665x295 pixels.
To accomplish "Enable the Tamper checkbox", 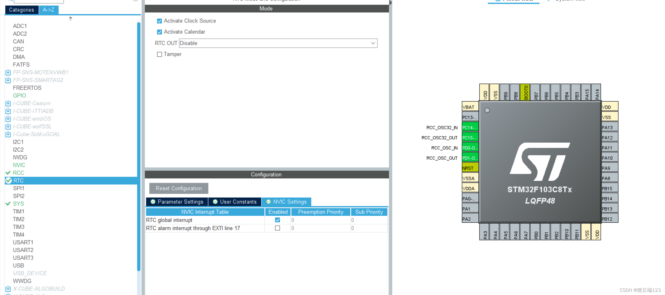I will (159, 54).
